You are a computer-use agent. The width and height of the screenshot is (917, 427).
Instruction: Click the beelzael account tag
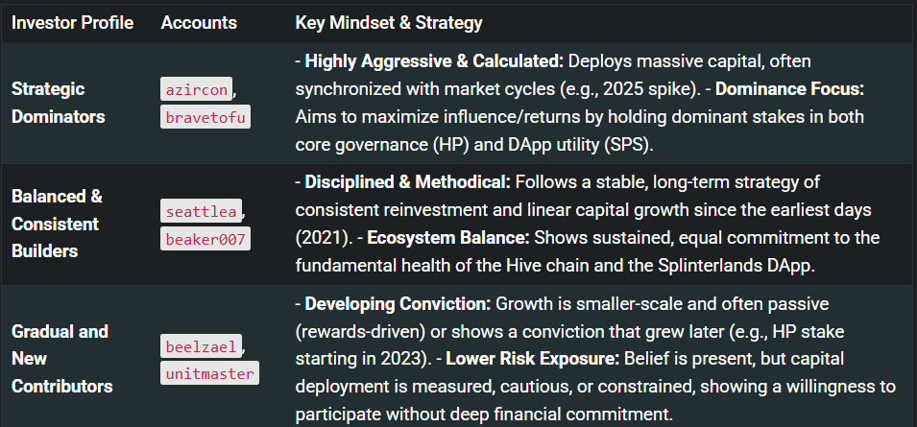coord(202,345)
